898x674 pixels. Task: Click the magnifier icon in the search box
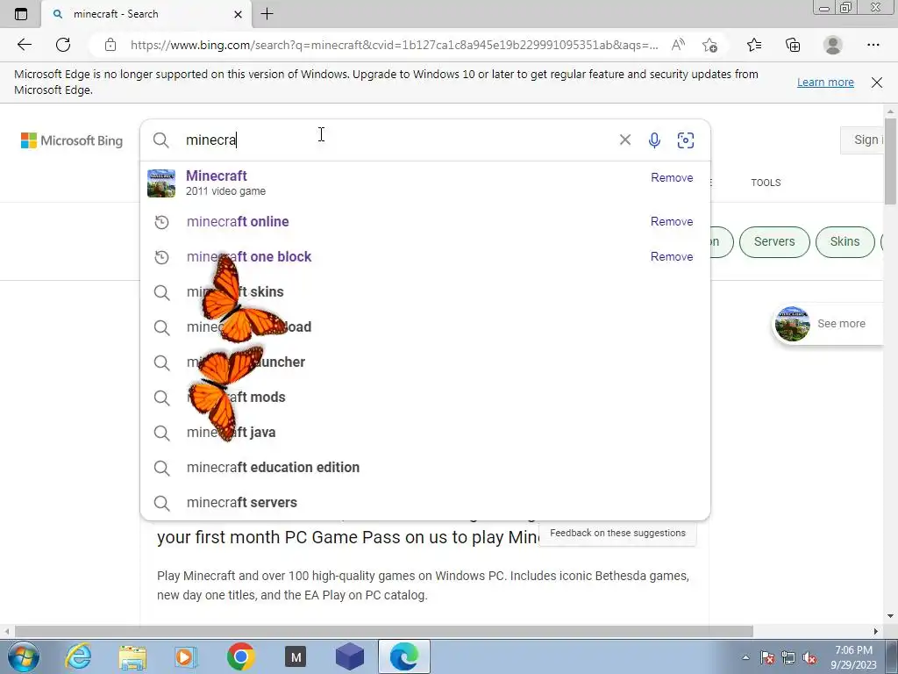pyautogui.click(x=161, y=140)
